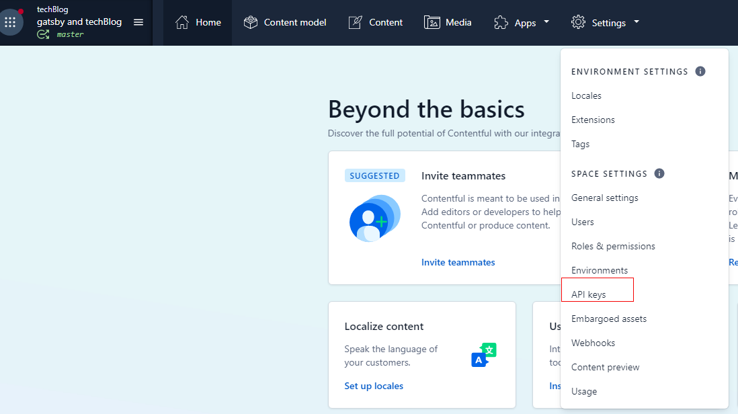Collapse the Settings dropdown arrow
Viewport: 738px width, 414px height.
637,22
